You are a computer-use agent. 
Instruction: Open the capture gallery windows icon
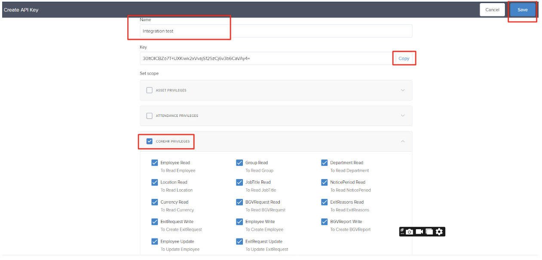(x=429, y=232)
